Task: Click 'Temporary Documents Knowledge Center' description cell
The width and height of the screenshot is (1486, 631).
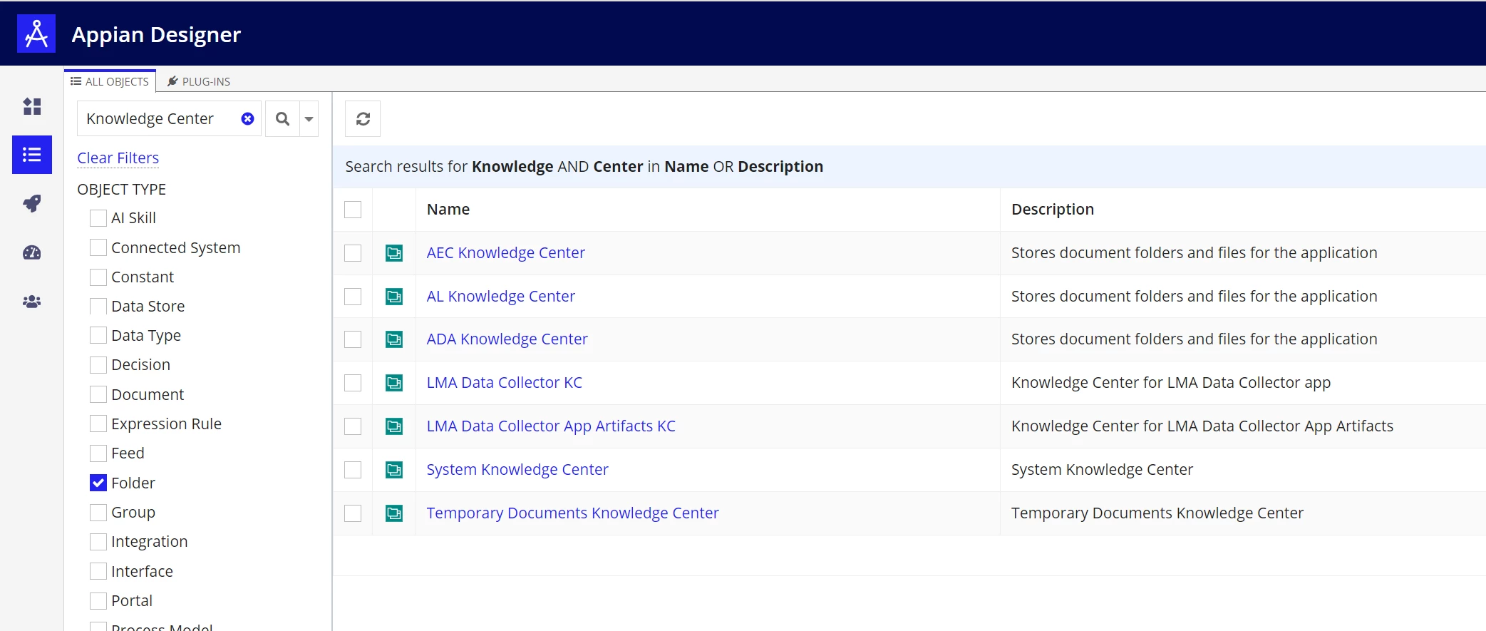Action: click(x=1157, y=513)
